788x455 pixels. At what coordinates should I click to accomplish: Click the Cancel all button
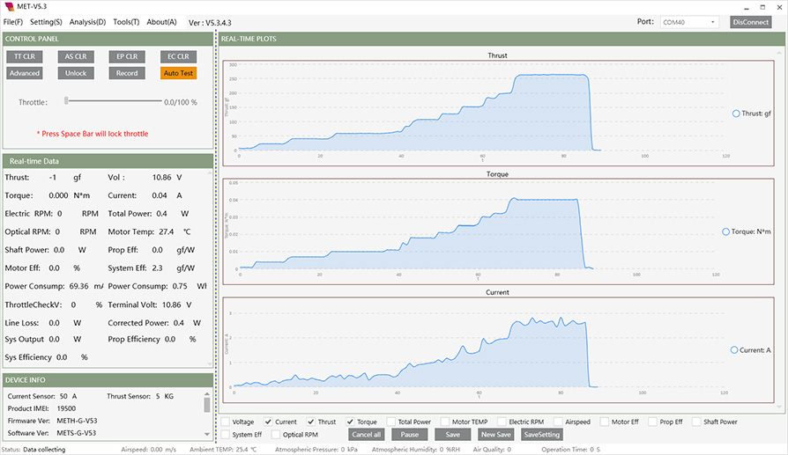tap(366, 435)
